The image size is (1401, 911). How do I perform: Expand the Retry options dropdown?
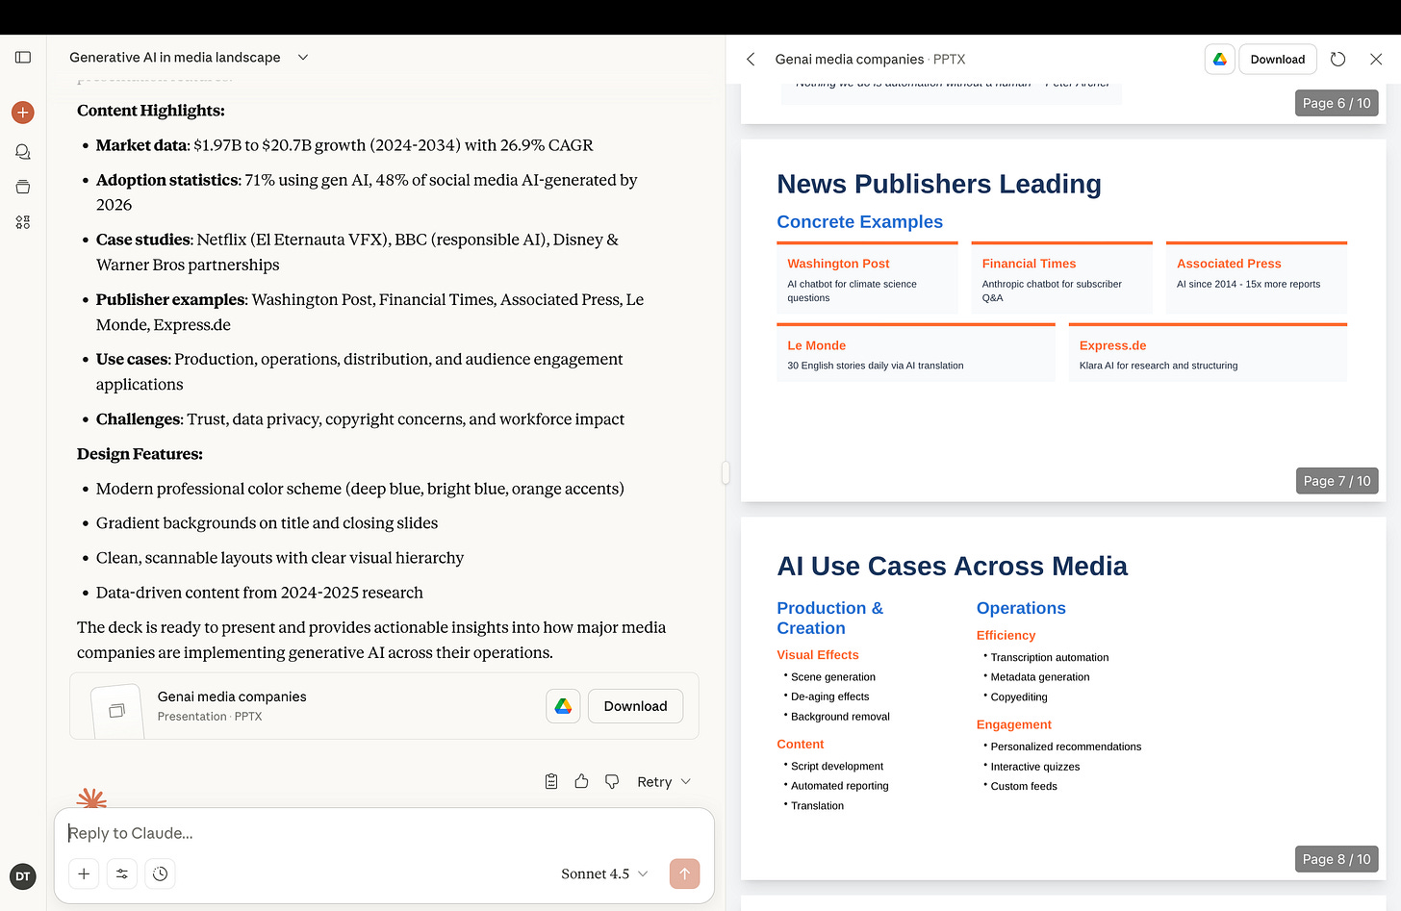[x=686, y=781]
